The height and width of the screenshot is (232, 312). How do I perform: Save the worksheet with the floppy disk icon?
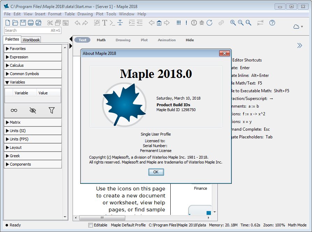tap(23, 23)
